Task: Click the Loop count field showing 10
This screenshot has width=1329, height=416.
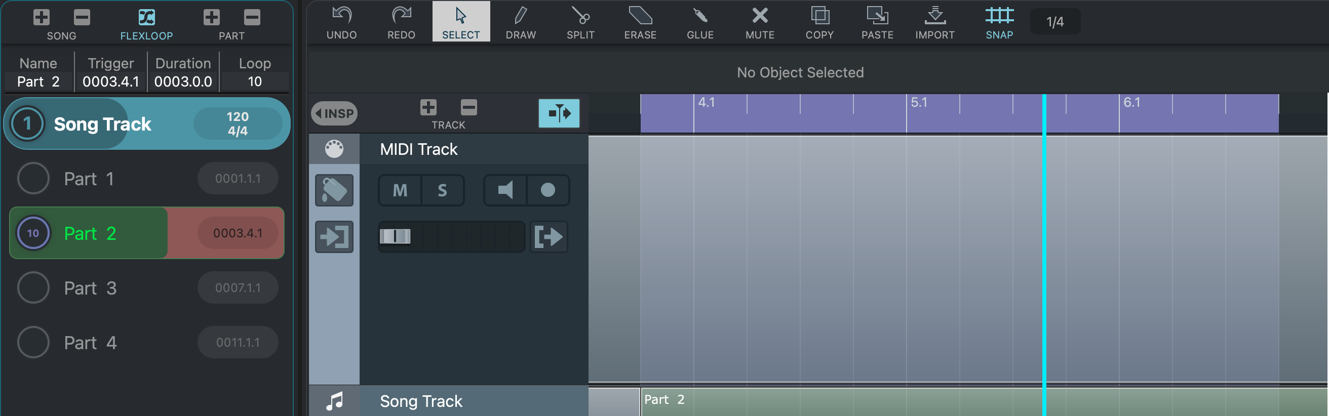Action: point(254,81)
